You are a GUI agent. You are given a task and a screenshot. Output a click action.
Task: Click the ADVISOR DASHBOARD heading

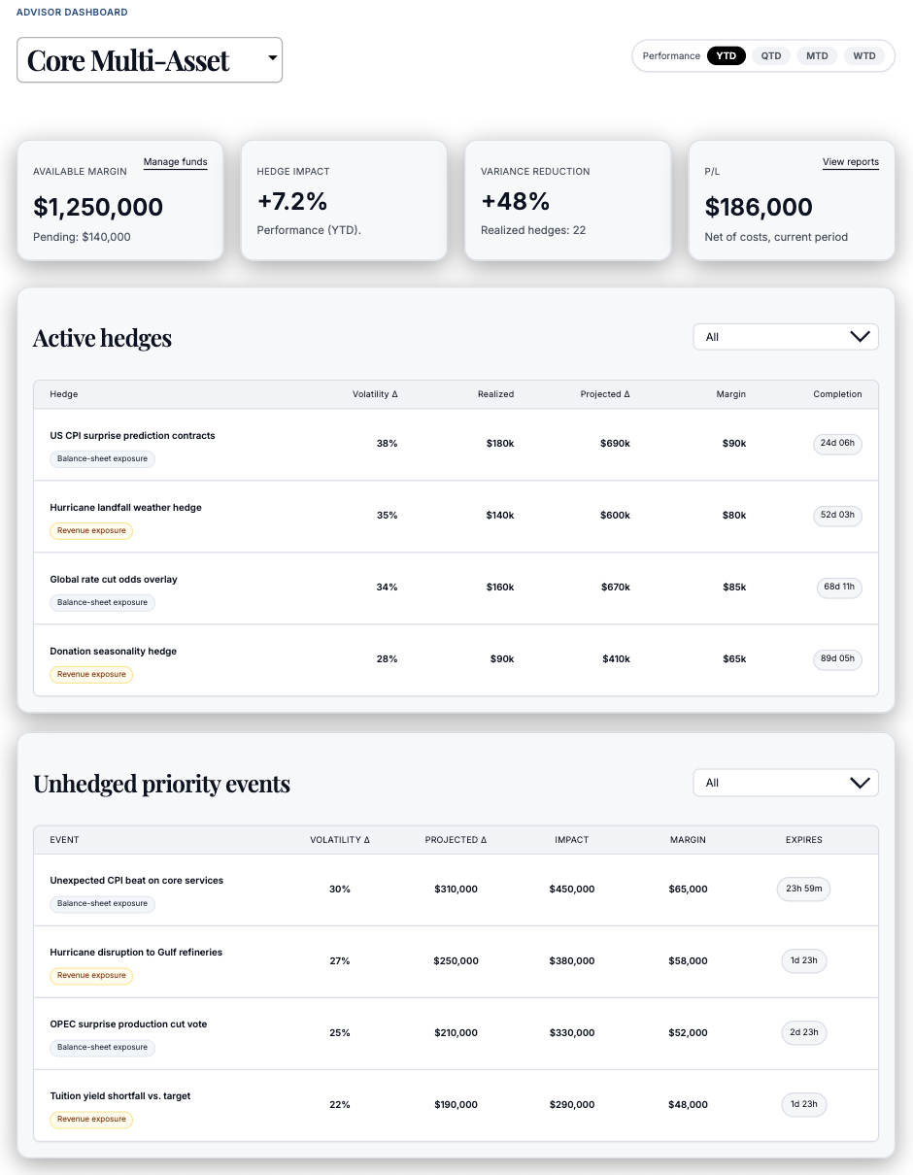[x=72, y=12]
